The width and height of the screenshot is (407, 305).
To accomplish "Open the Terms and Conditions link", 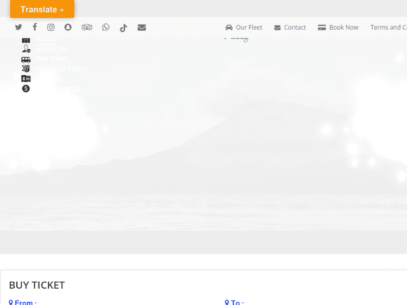I will pyautogui.click(x=388, y=27).
